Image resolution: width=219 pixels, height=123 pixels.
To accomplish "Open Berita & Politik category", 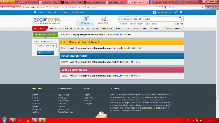I will [x=66, y=28].
